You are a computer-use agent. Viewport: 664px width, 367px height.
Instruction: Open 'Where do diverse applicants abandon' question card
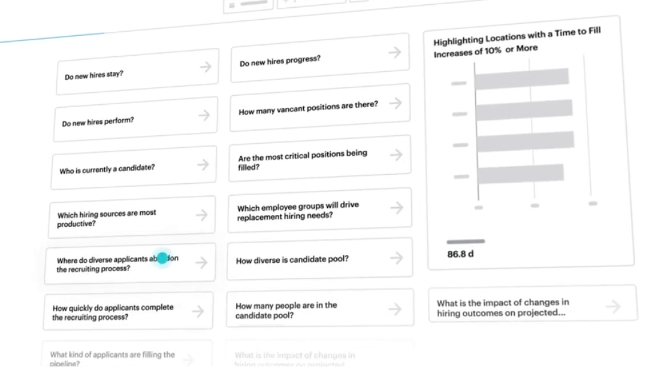(x=120, y=264)
